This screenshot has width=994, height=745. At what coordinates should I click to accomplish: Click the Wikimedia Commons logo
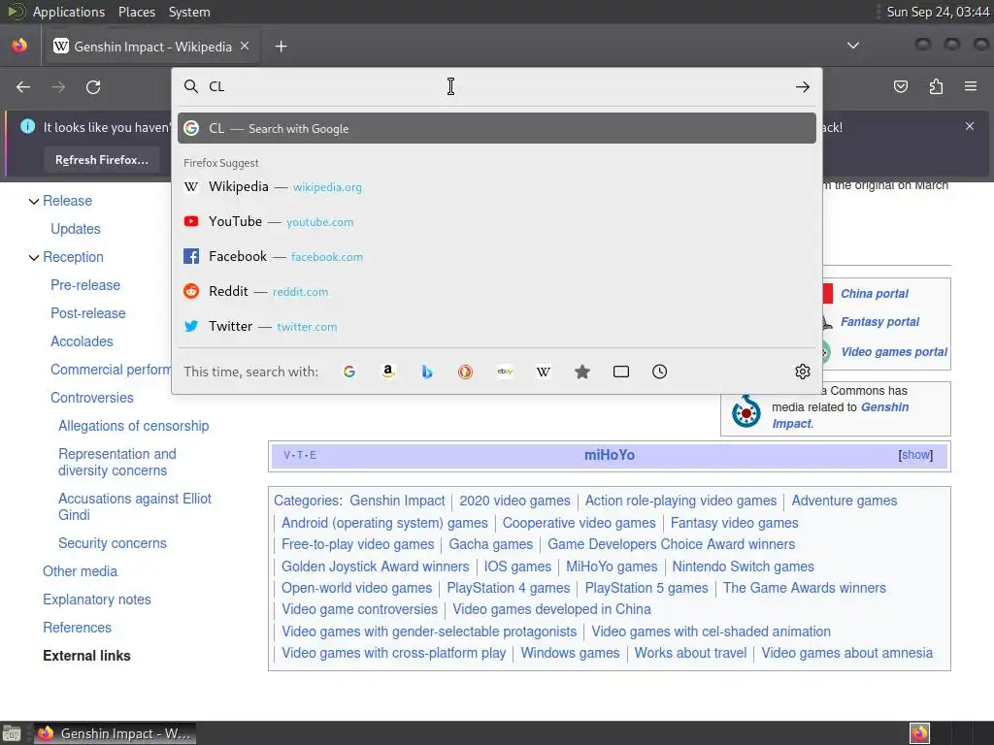(x=746, y=410)
